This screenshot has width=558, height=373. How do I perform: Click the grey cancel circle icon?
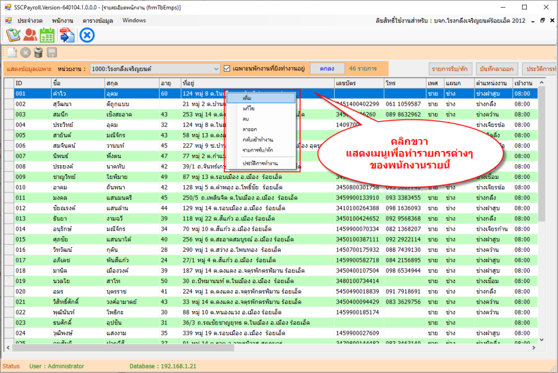coord(25,53)
